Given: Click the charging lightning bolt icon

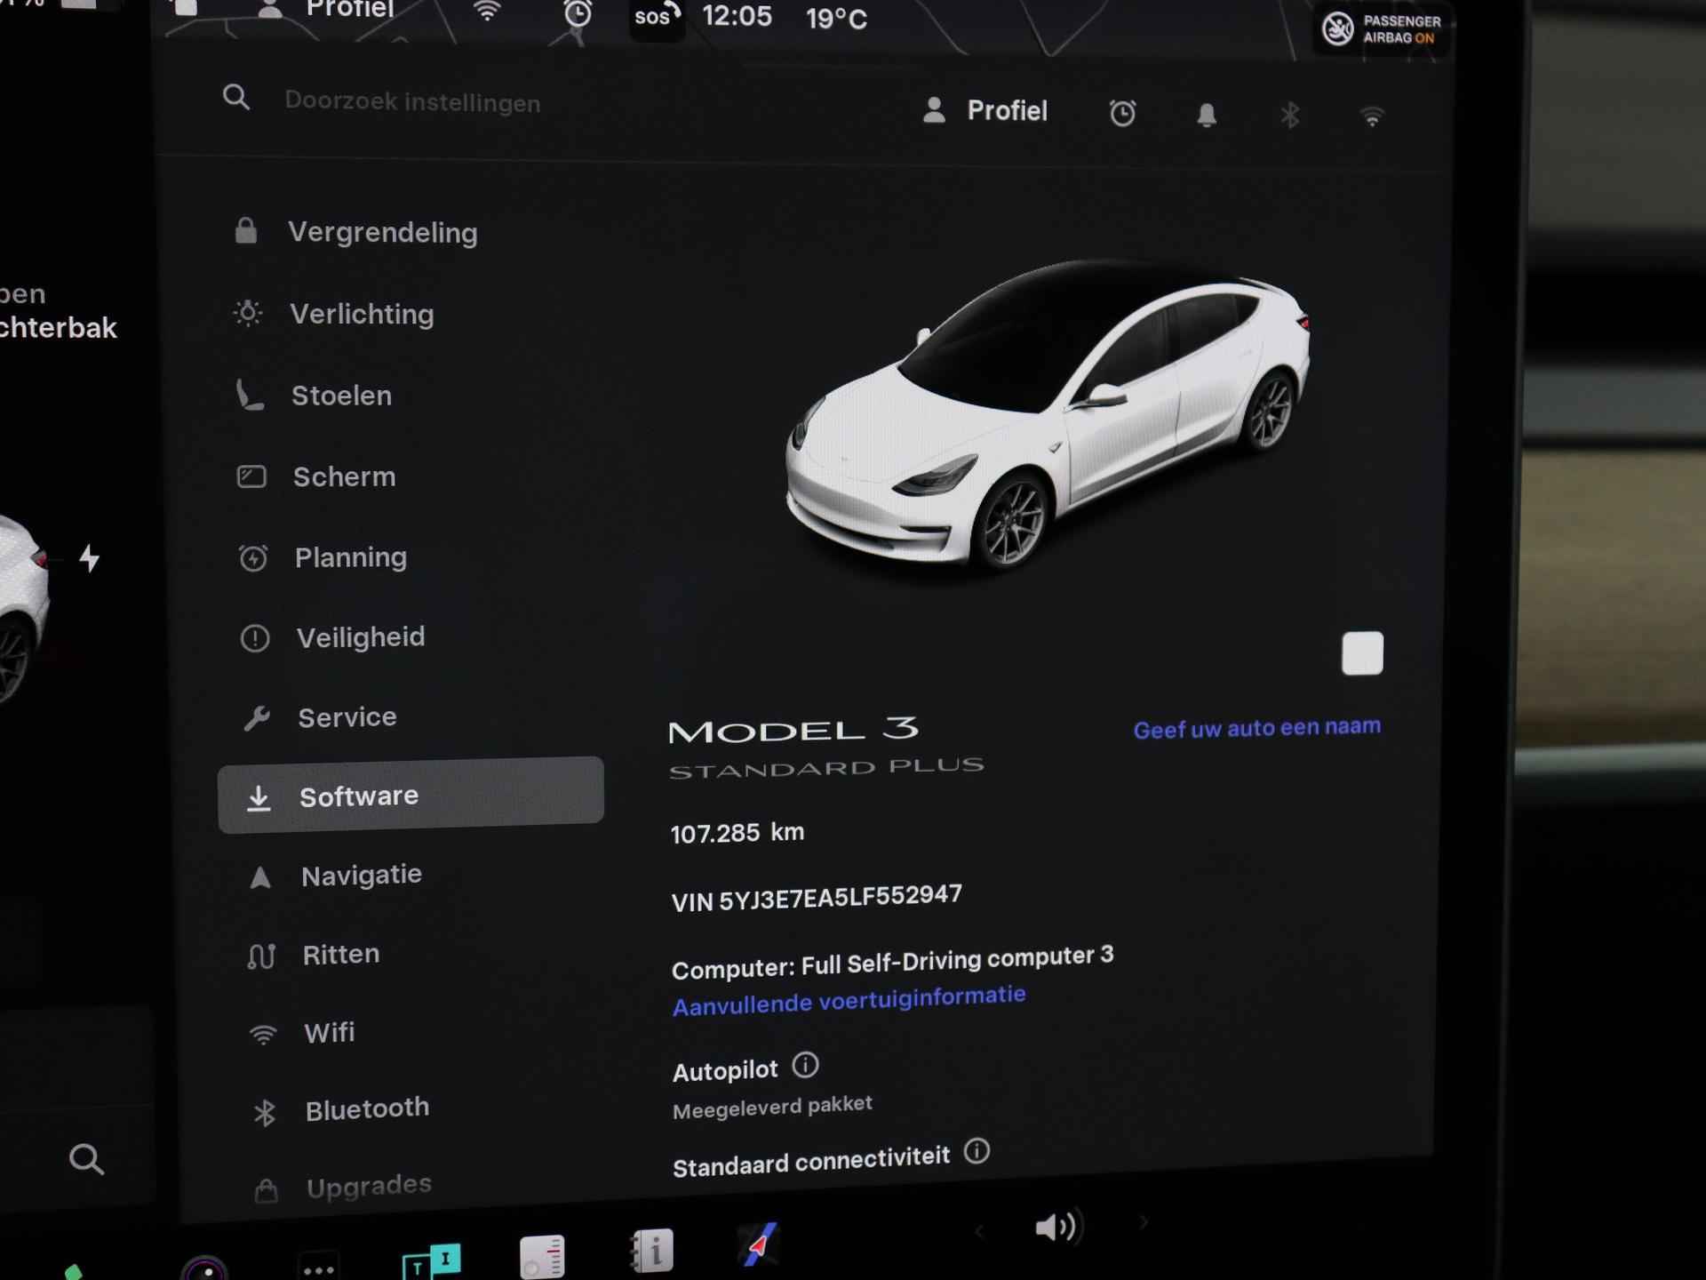Looking at the screenshot, I should point(90,558).
